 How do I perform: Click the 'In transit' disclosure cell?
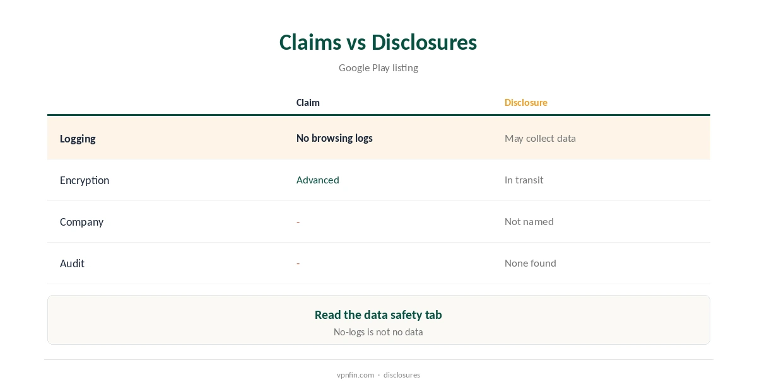click(524, 180)
